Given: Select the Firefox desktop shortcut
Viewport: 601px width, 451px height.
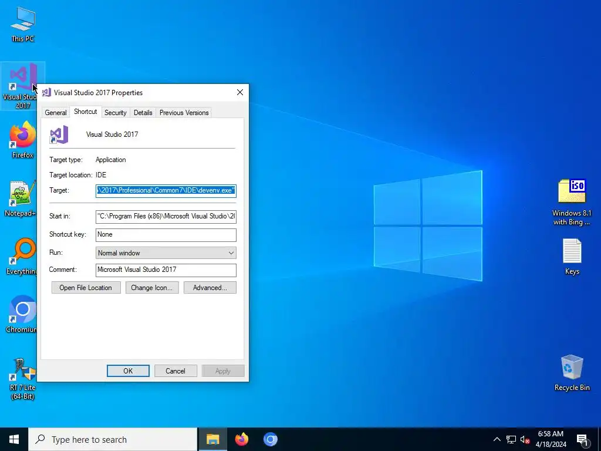Looking at the screenshot, I should 23,140.
